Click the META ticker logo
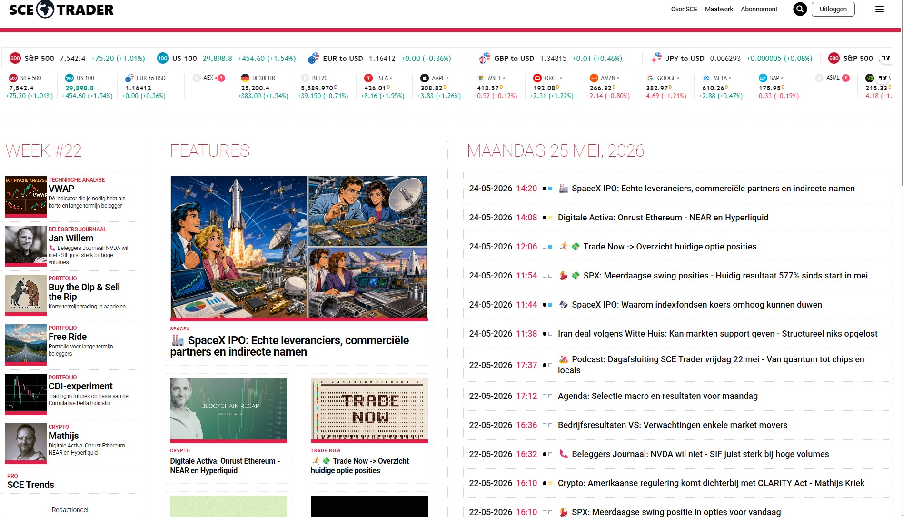Screen dimensions: 903x517 (706, 78)
